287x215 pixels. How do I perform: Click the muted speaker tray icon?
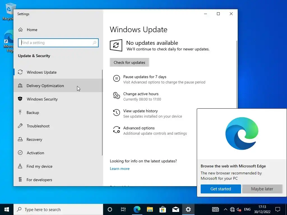[x=239, y=209]
